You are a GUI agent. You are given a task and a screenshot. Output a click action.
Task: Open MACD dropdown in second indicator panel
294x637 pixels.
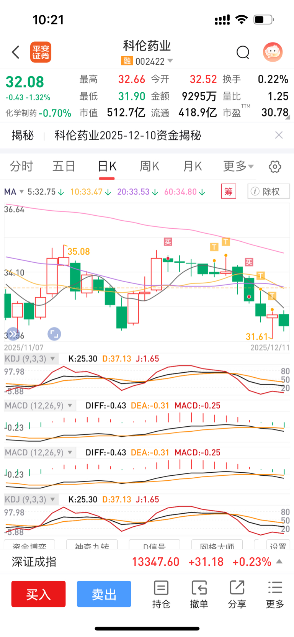pyautogui.click(x=40, y=406)
